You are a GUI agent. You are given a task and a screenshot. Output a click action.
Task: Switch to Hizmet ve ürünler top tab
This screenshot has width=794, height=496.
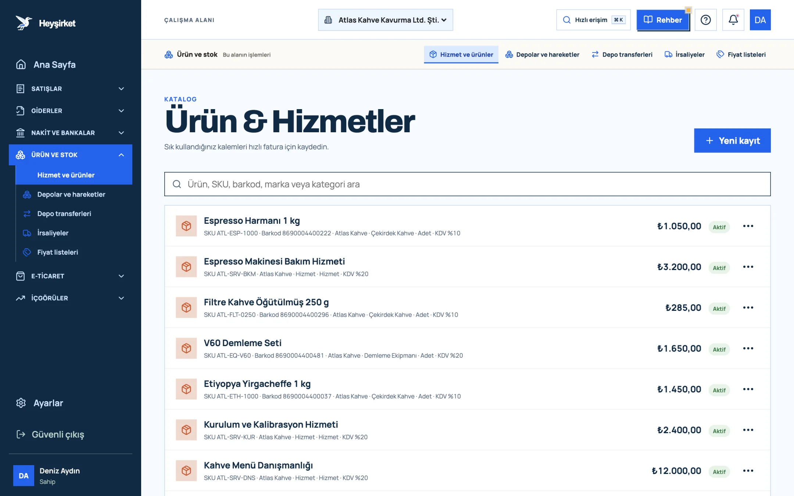461,54
